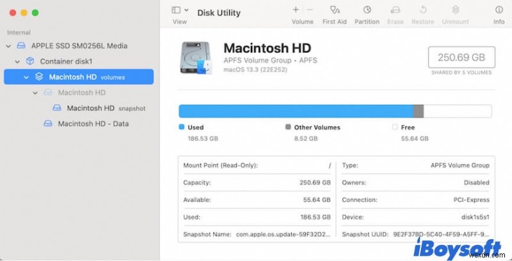Click 'APFS Volume Group • APFS' subtitle
The width and height of the screenshot is (512, 261).
(x=270, y=61)
